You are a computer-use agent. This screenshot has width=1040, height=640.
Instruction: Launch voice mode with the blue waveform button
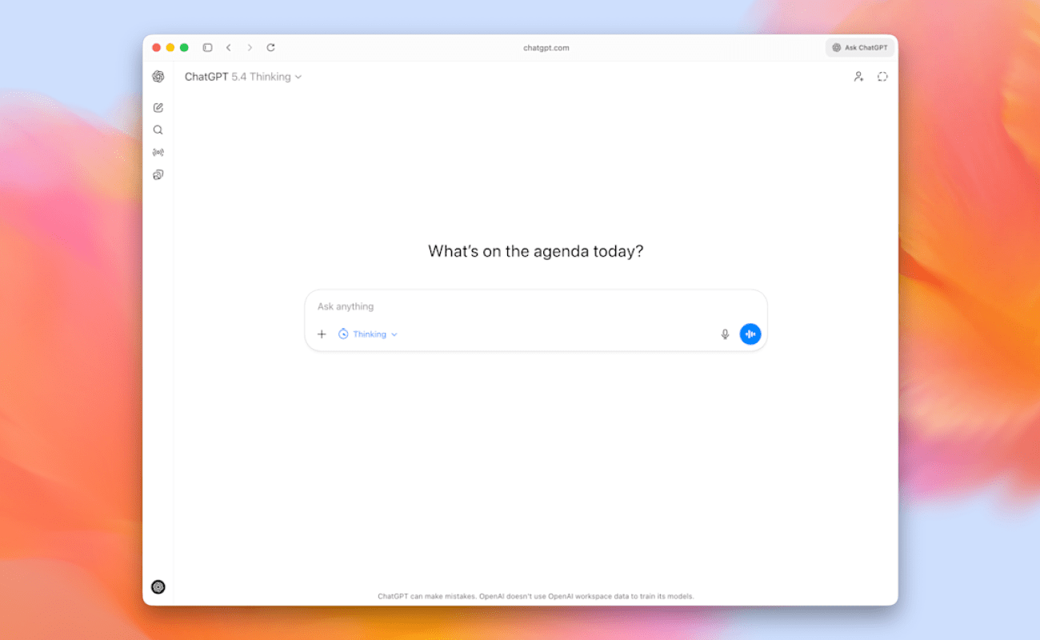(x=750, y=334)
